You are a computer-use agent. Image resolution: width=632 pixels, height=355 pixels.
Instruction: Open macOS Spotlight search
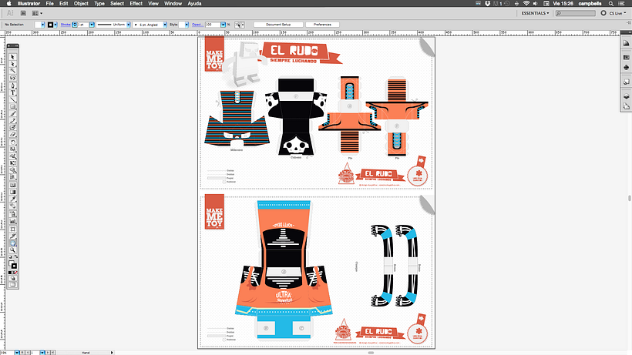point(611,3)
